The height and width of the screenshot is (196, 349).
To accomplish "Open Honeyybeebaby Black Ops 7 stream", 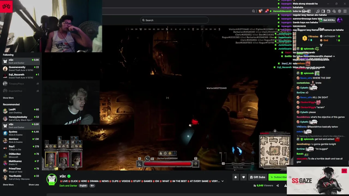I will (x=21, y=118).
